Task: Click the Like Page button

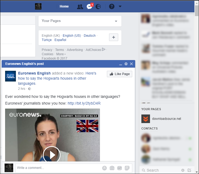Action: coord(120,74)
